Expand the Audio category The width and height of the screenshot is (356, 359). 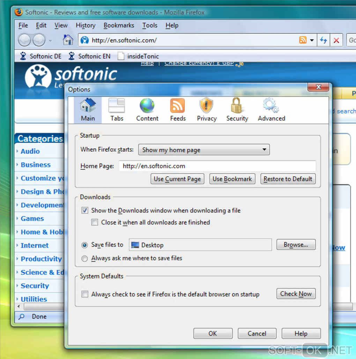point(30,151)
